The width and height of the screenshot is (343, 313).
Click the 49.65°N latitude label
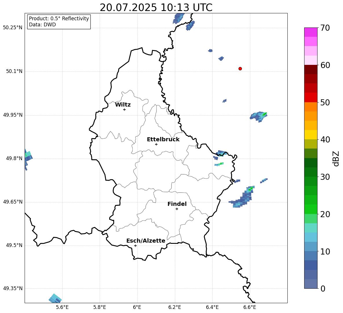pyautogui.click(x=12, y=202)
